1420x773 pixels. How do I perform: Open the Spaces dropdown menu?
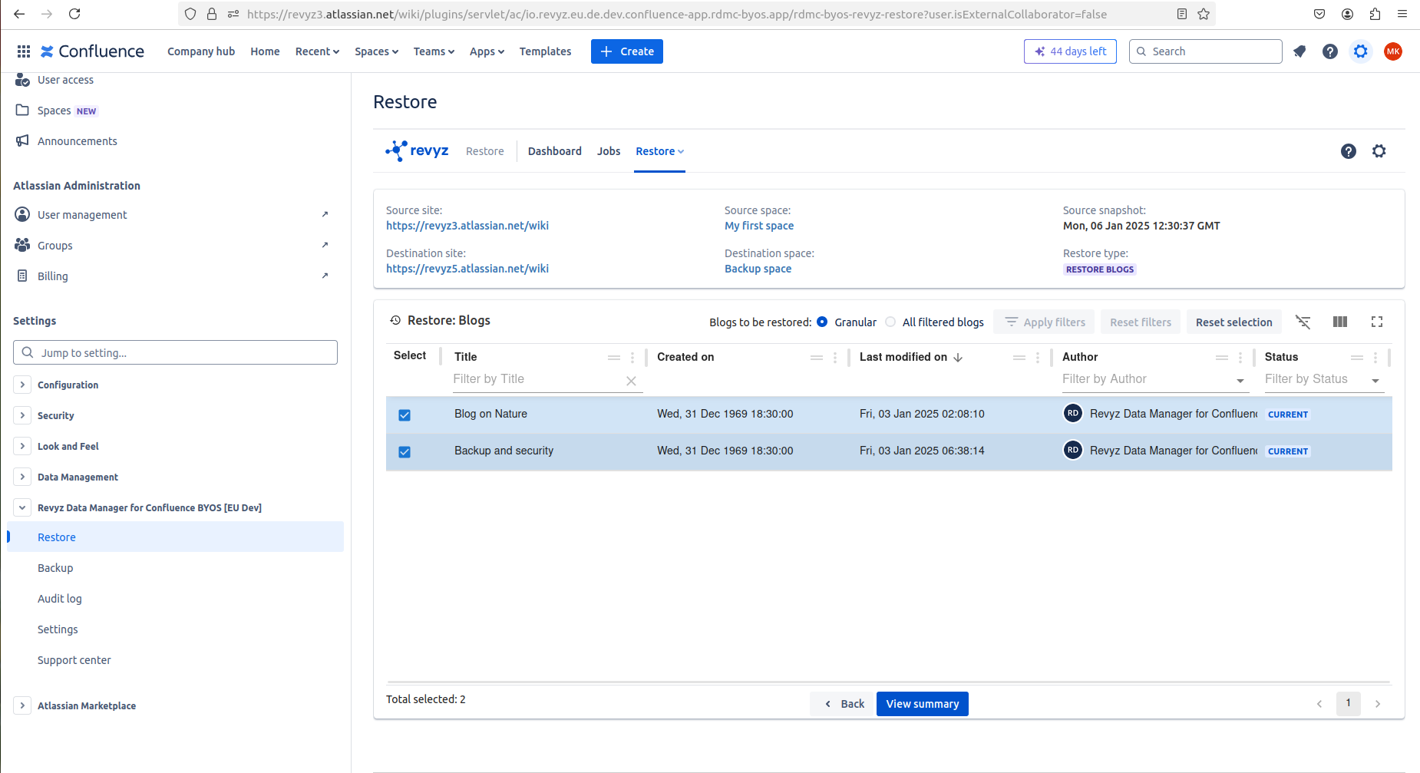tap(376, 51)
